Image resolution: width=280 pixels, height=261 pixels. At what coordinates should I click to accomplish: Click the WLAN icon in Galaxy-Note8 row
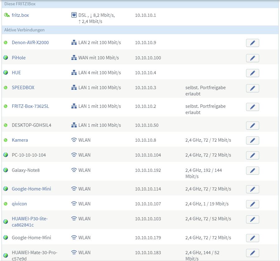[x=74, y=170]
